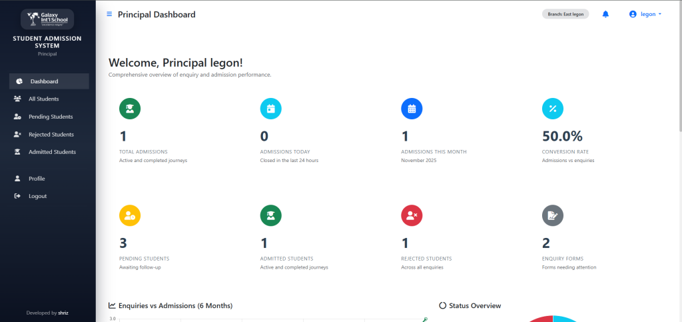This screenshot has height=322, width=682.
Task: Click the notification bell icon
Action: 605,14
